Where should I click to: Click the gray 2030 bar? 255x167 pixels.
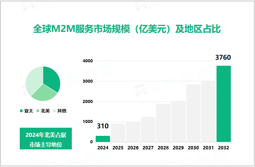[x=193, y=113]
